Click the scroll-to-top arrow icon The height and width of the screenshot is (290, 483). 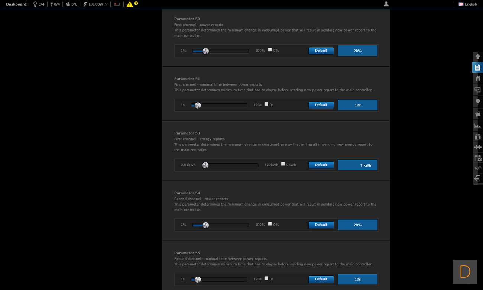pos(477,57)
